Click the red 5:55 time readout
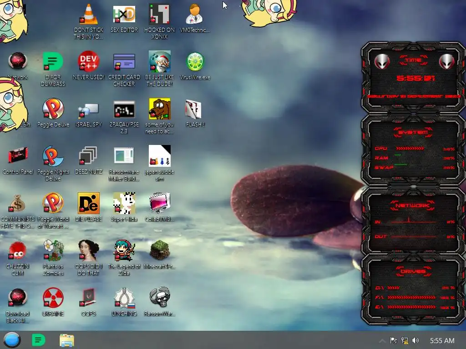The height and width of the screenshot is (349, 466). tap(415, 78)
